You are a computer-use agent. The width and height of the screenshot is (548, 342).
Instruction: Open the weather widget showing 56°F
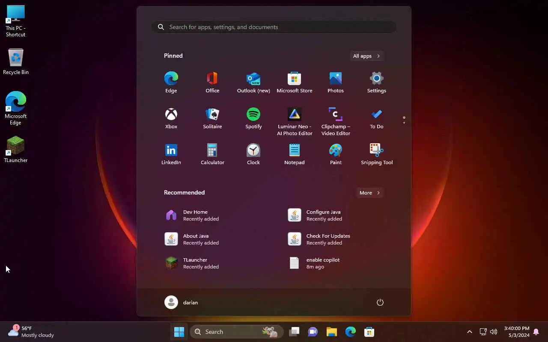click(31, 332)
